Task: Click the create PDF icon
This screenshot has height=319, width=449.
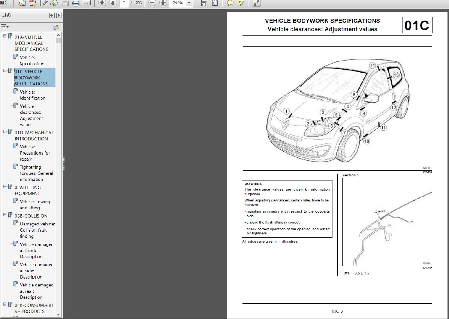Action: (33, 3)
